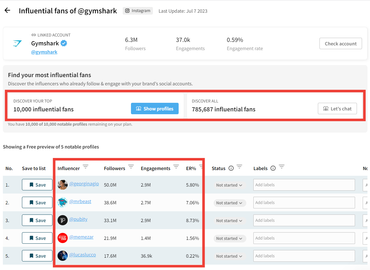Image resolution: width=370 pixels, height=270 pixels.
Task: Open the @memezar influencer profile
Action: (x=81, y=237)
